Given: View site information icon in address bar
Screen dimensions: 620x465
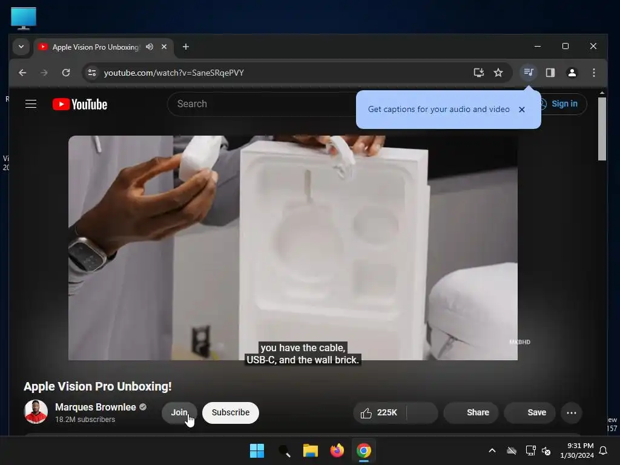Looking at the screenshot, I should point(92,73).
